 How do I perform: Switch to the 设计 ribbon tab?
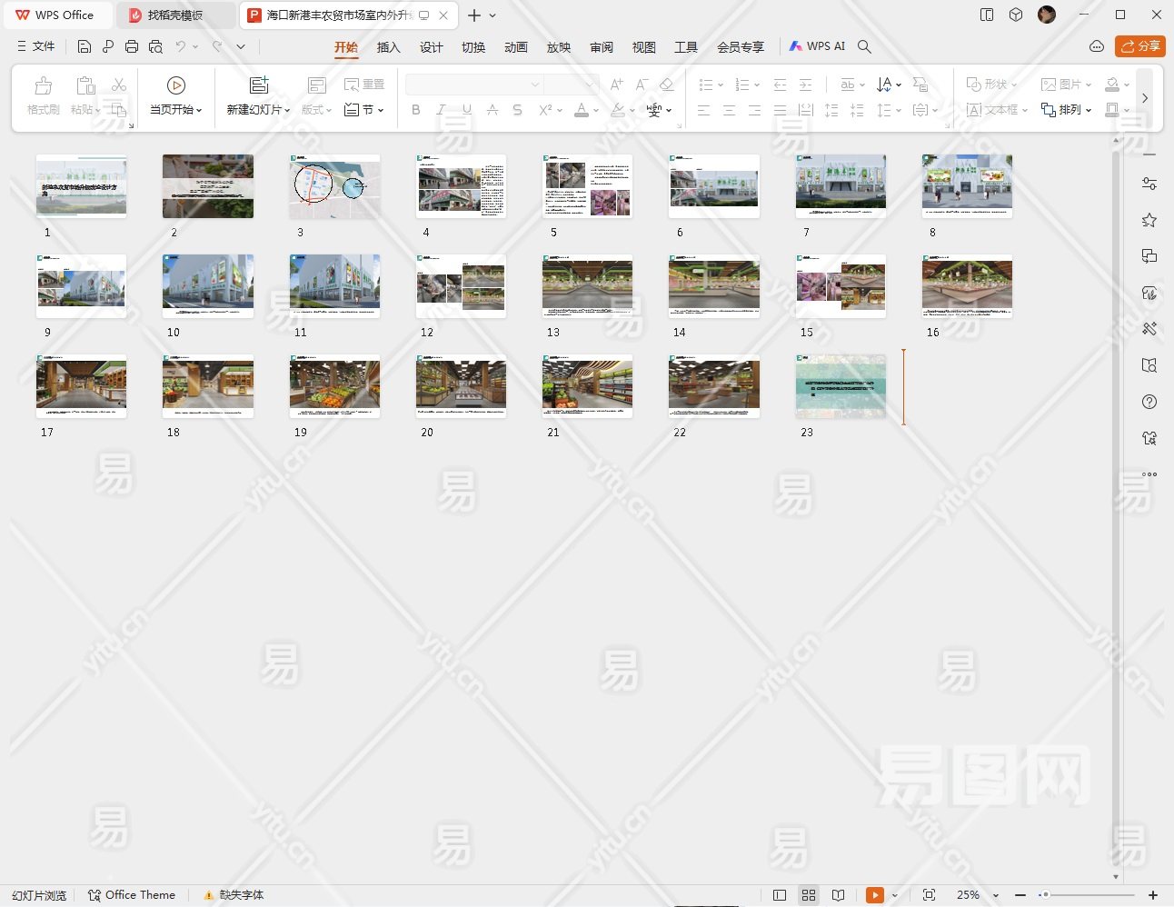tap(431, 47)
